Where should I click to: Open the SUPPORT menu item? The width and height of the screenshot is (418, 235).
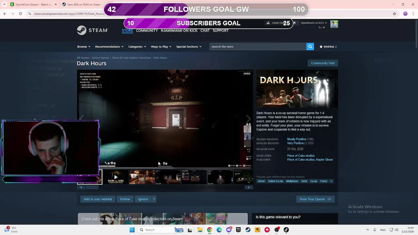point(220,30)
